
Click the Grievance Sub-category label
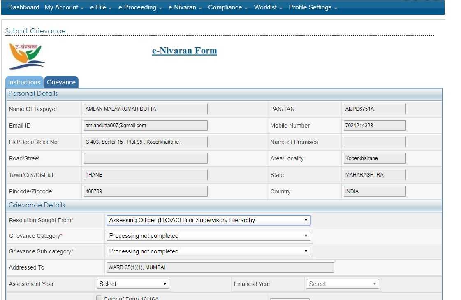pos(41,251)
